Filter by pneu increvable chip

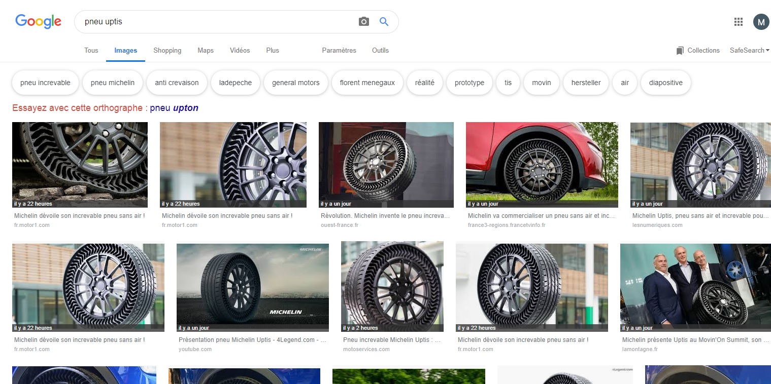(x=46, y=83)
